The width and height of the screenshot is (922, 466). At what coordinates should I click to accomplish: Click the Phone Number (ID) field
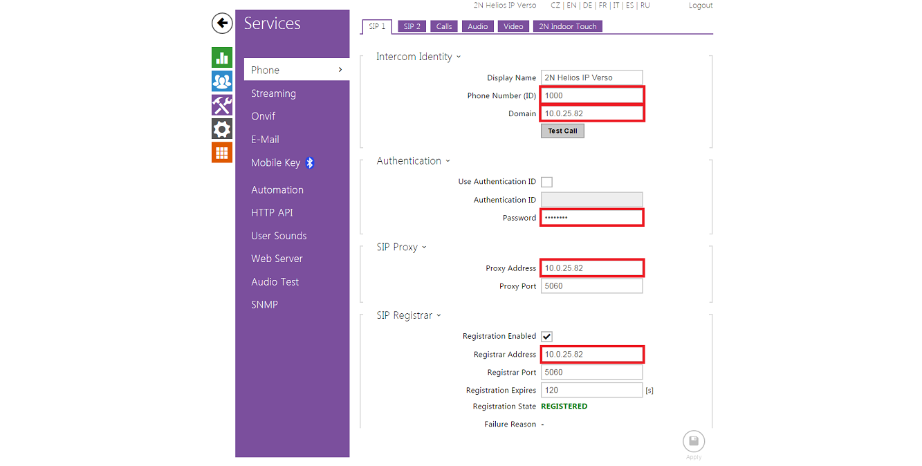click(x=591, y=95)
